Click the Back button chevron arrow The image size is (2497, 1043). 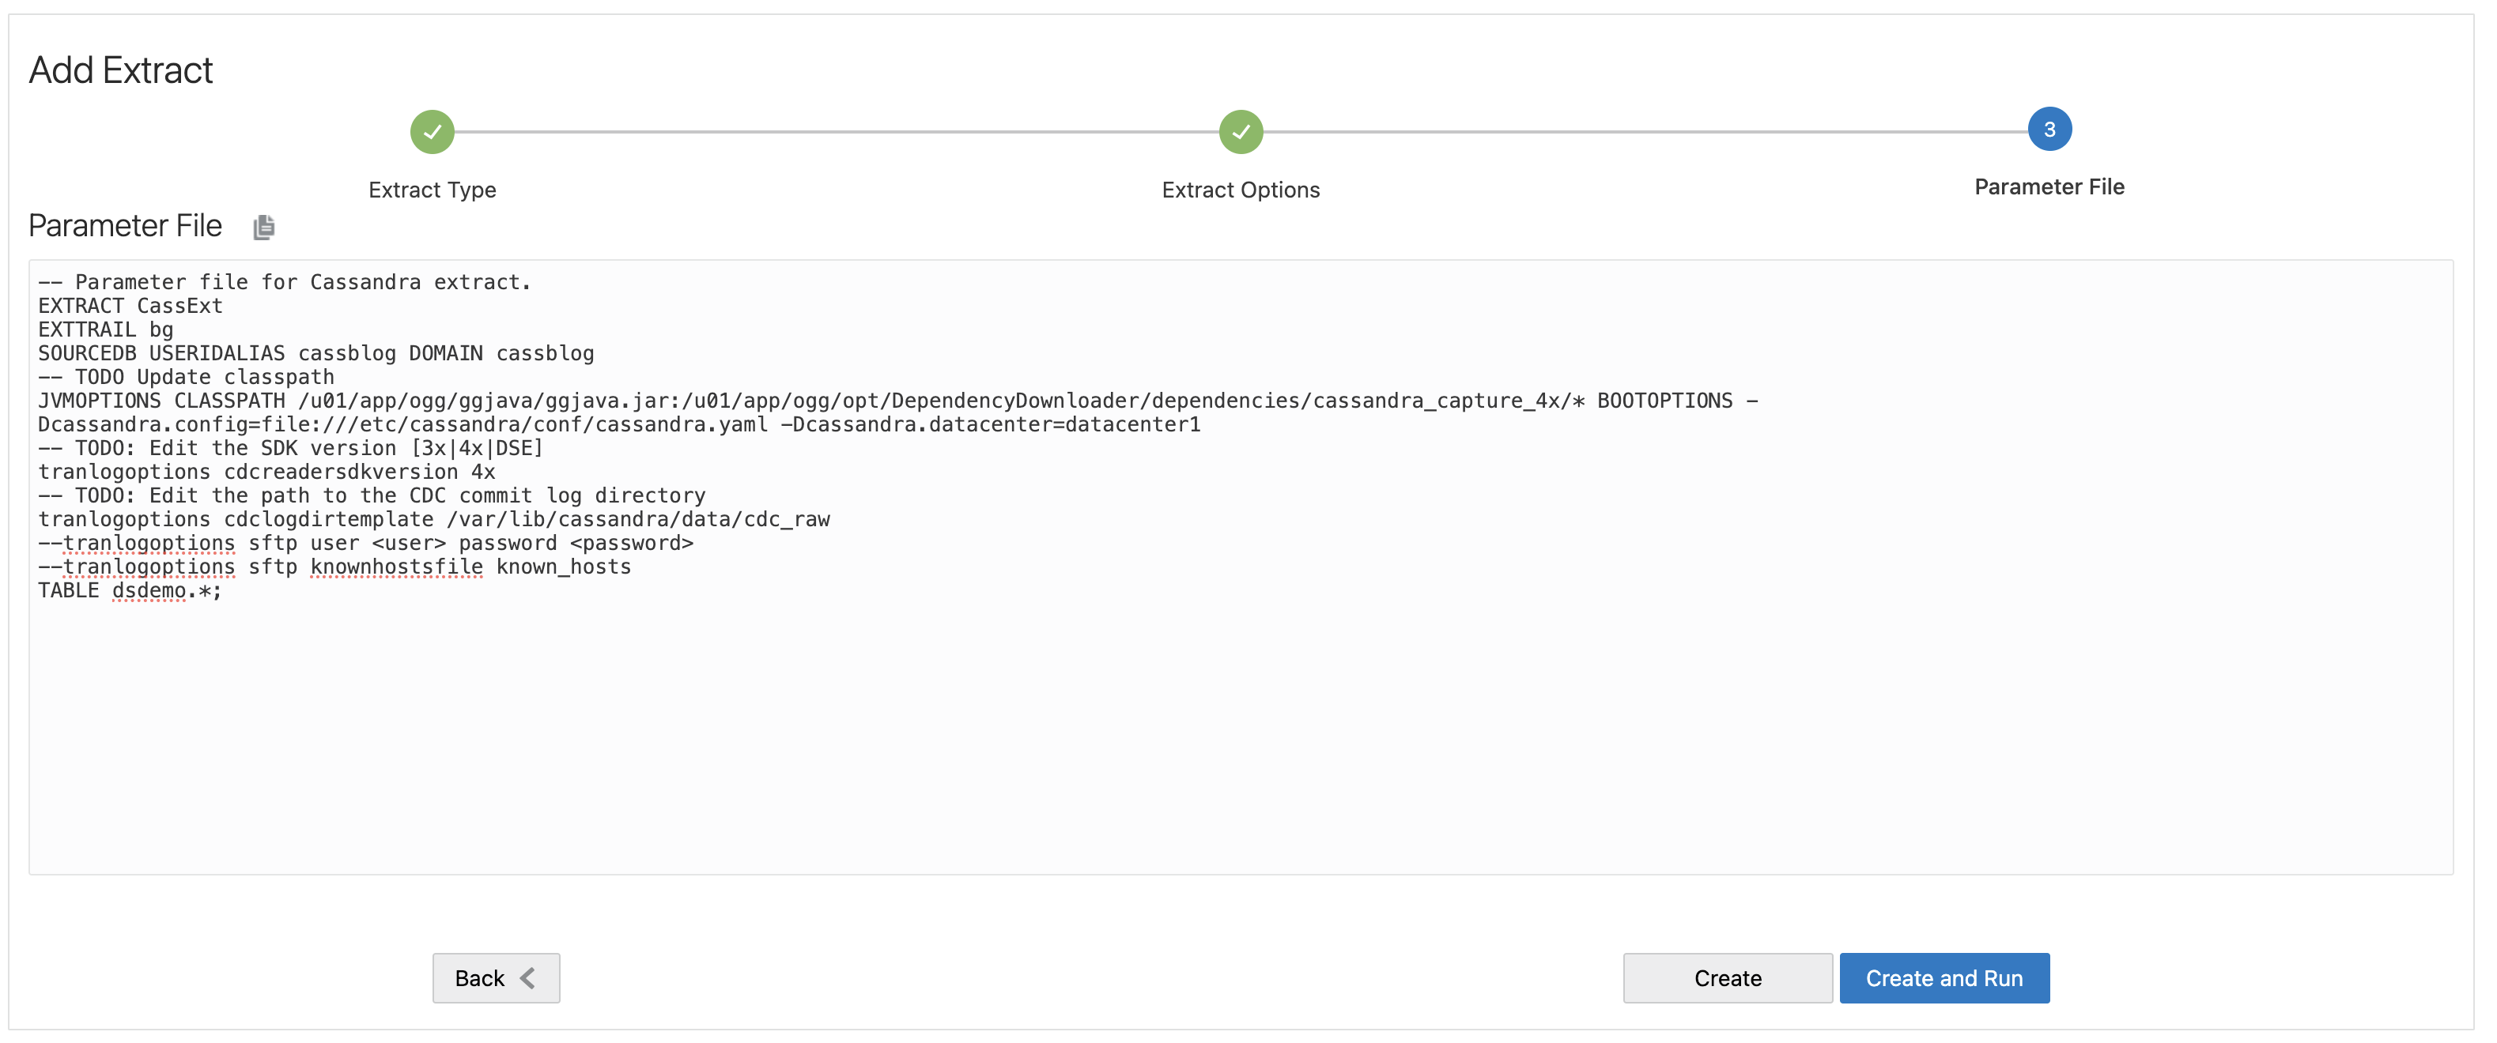(x=528, y=978)
